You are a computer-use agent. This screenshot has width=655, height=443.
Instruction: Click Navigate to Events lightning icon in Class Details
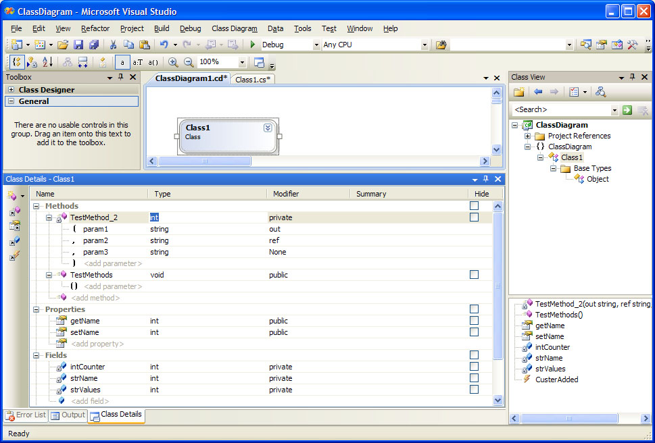click(x=15, y=256)
